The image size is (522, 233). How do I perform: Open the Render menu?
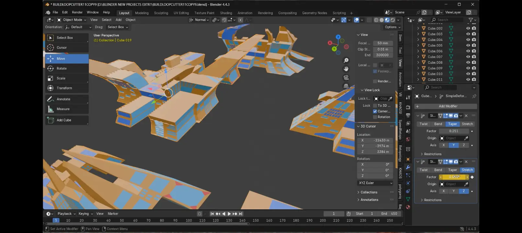pyautogui.click(x=77, y=12)
